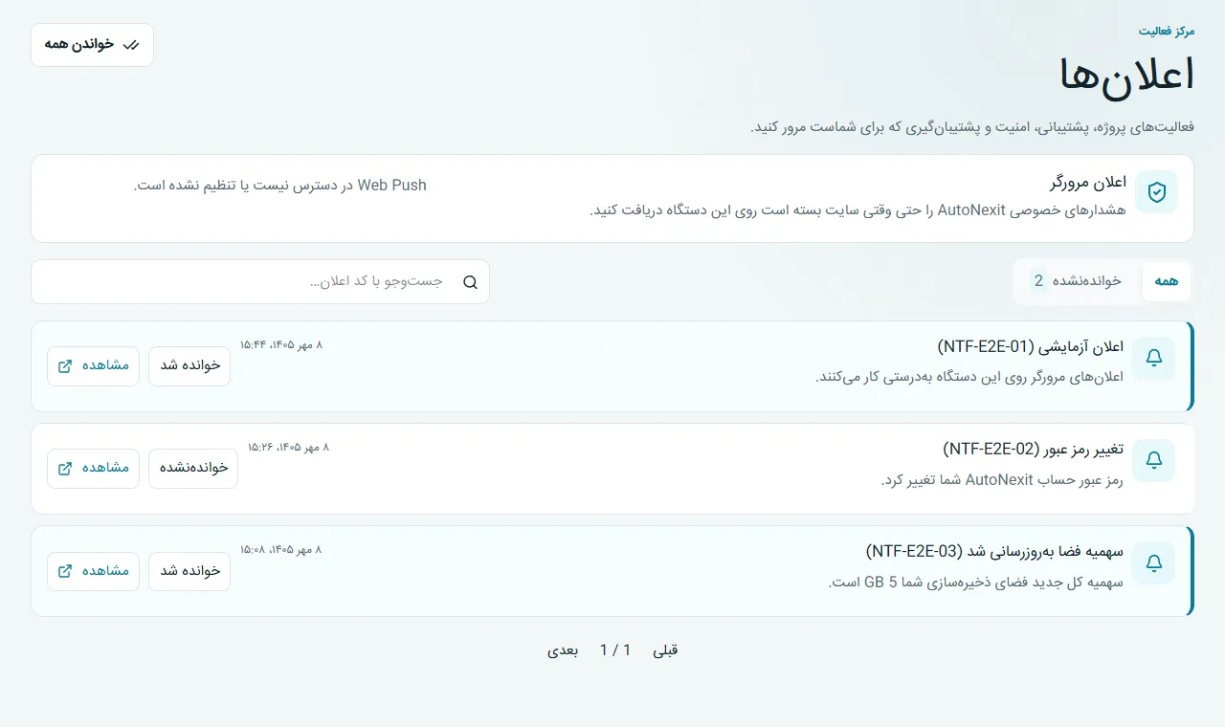The height and width of the screenshot is (727, 1225).
Task: Click the Web Push unavailable status text
Action: click(280, 185)
